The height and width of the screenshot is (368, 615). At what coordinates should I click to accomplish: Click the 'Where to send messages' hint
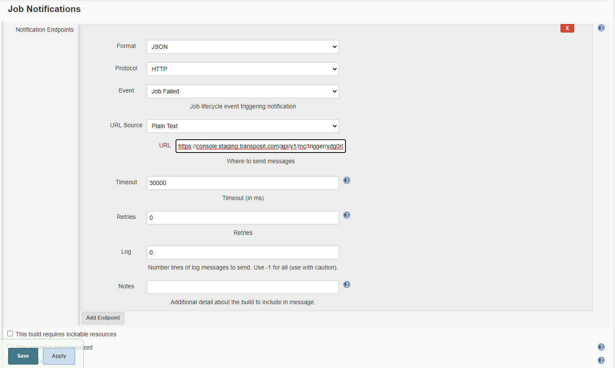pos(261,161)
